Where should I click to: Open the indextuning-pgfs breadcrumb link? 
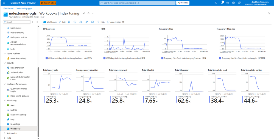pos(24,8)
